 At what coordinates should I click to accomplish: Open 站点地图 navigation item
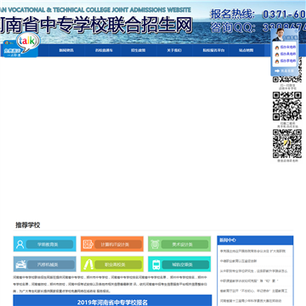pyautogui.click(x=246, y=50)
